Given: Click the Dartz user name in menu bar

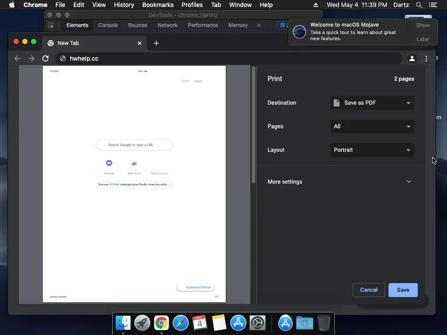Looking at the screenshot, I should (401, 5).
